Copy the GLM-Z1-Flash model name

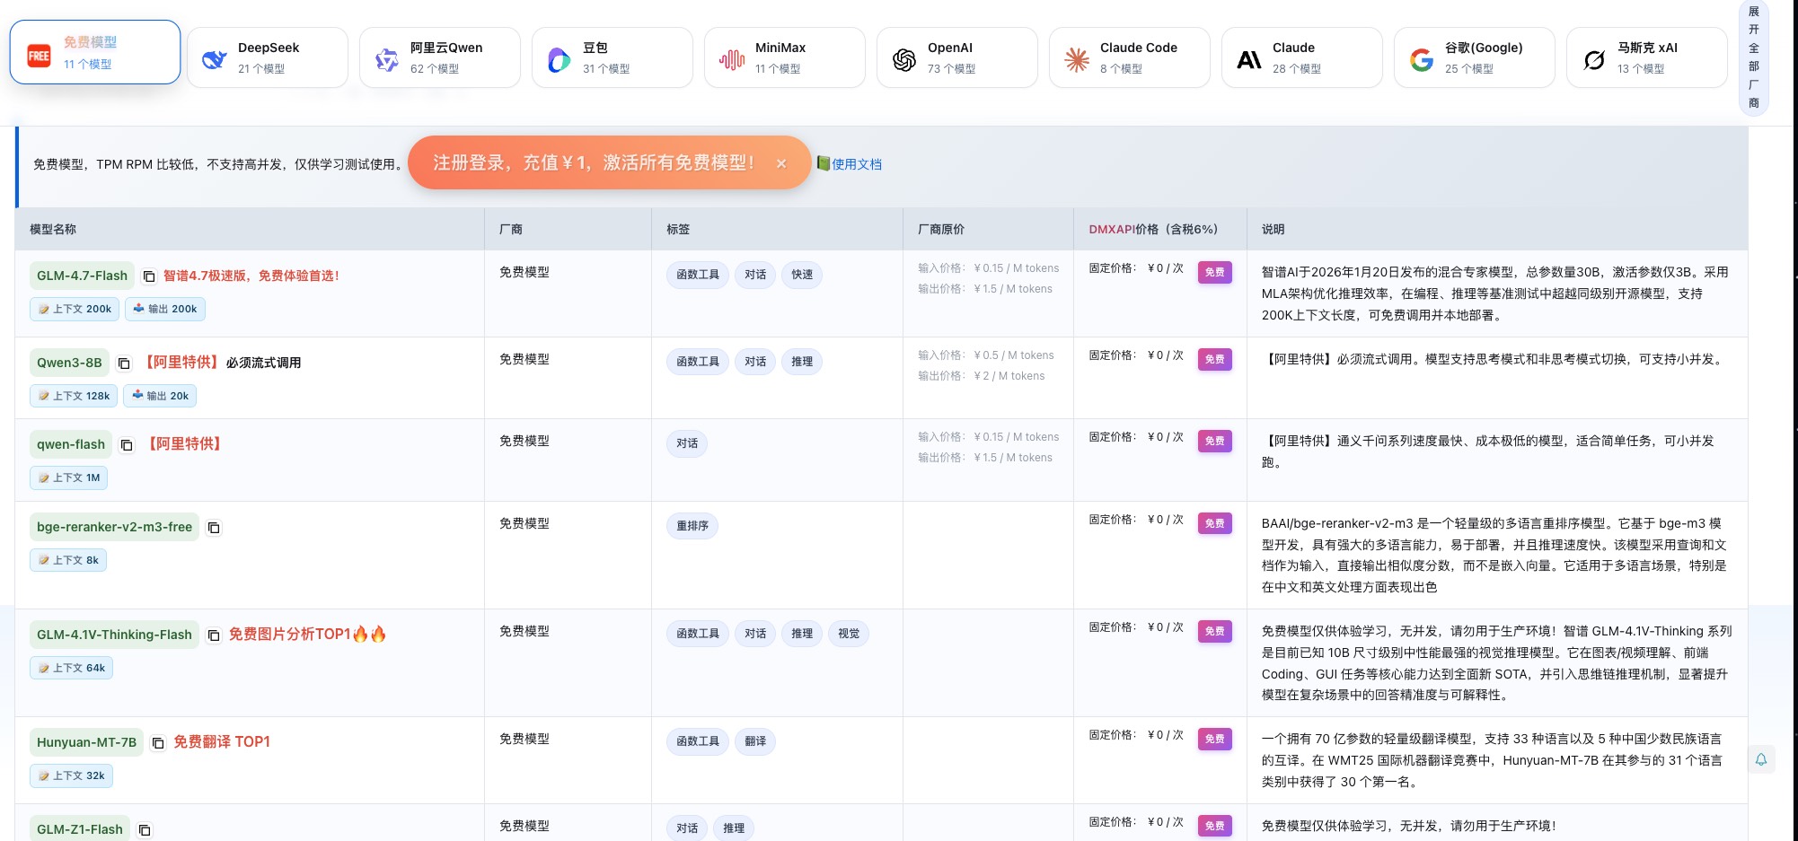pyautogui.click(x=145, y=830)
